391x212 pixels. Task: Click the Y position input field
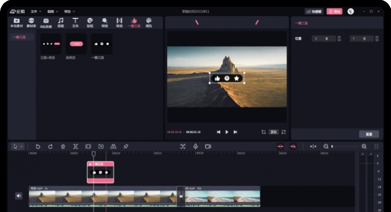[x=362, y=38]
